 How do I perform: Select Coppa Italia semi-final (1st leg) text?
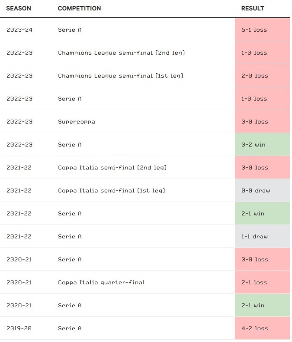point(112,191)
